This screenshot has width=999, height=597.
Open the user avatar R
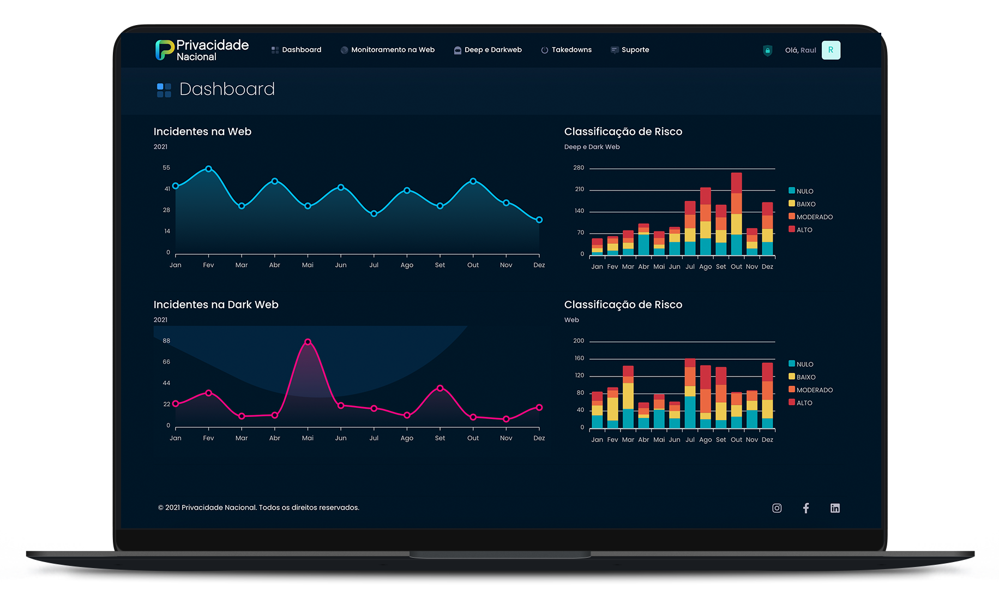[831, 50]
